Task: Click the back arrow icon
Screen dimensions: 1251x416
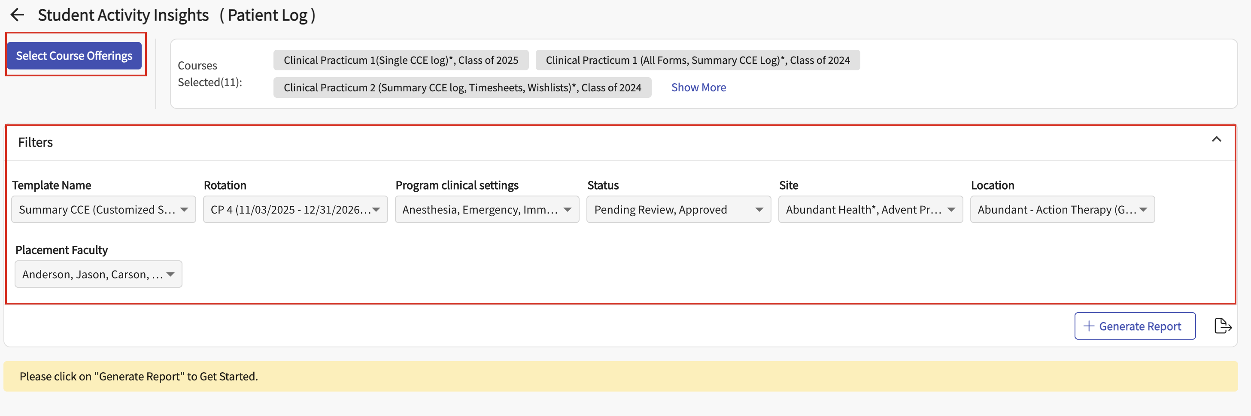Action: point(18,15)
